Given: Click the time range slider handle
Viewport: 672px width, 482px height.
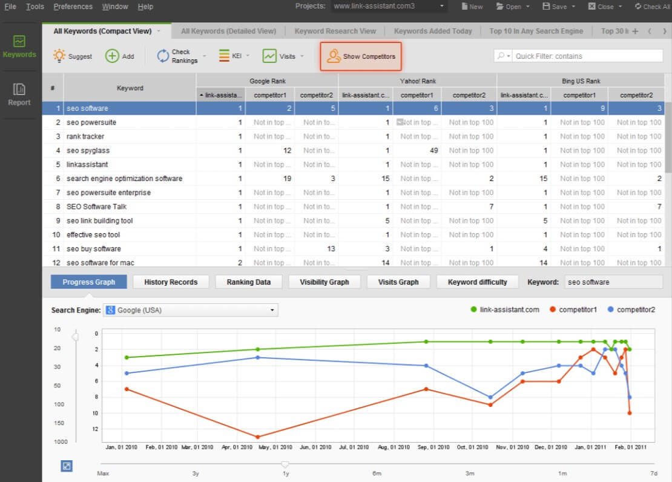Looking at the screenshot, I should pos(285,464).
